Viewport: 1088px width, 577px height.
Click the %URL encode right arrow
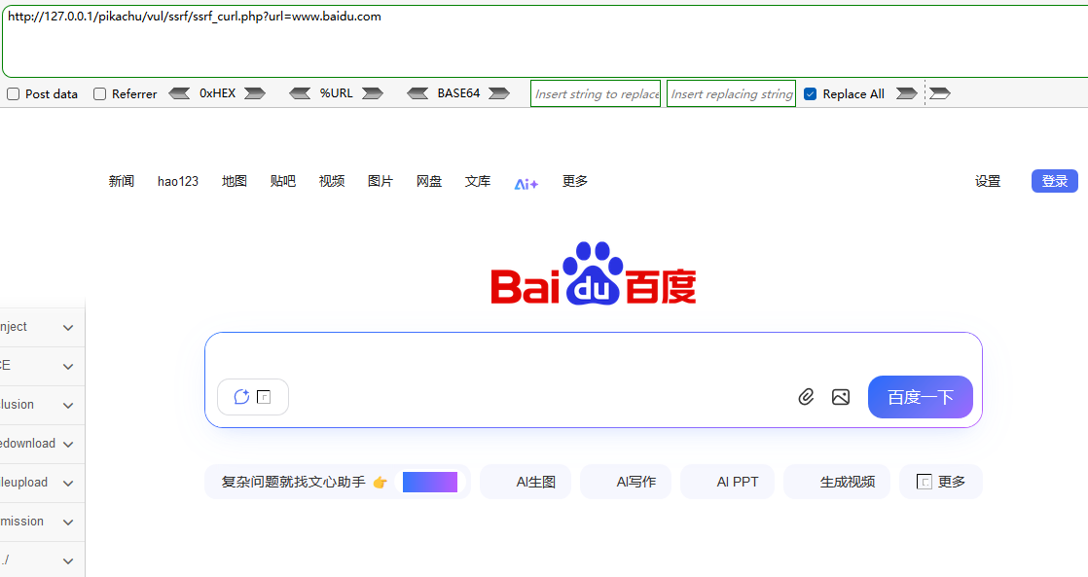coord(373,93)
